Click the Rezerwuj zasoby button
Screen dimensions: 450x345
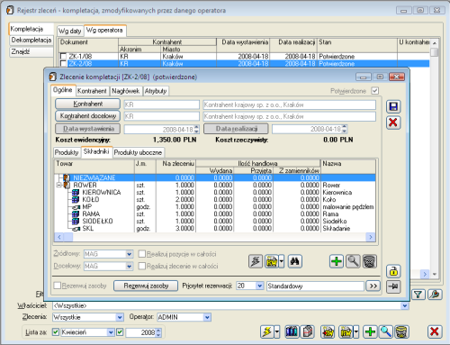(x=146, y=286)
